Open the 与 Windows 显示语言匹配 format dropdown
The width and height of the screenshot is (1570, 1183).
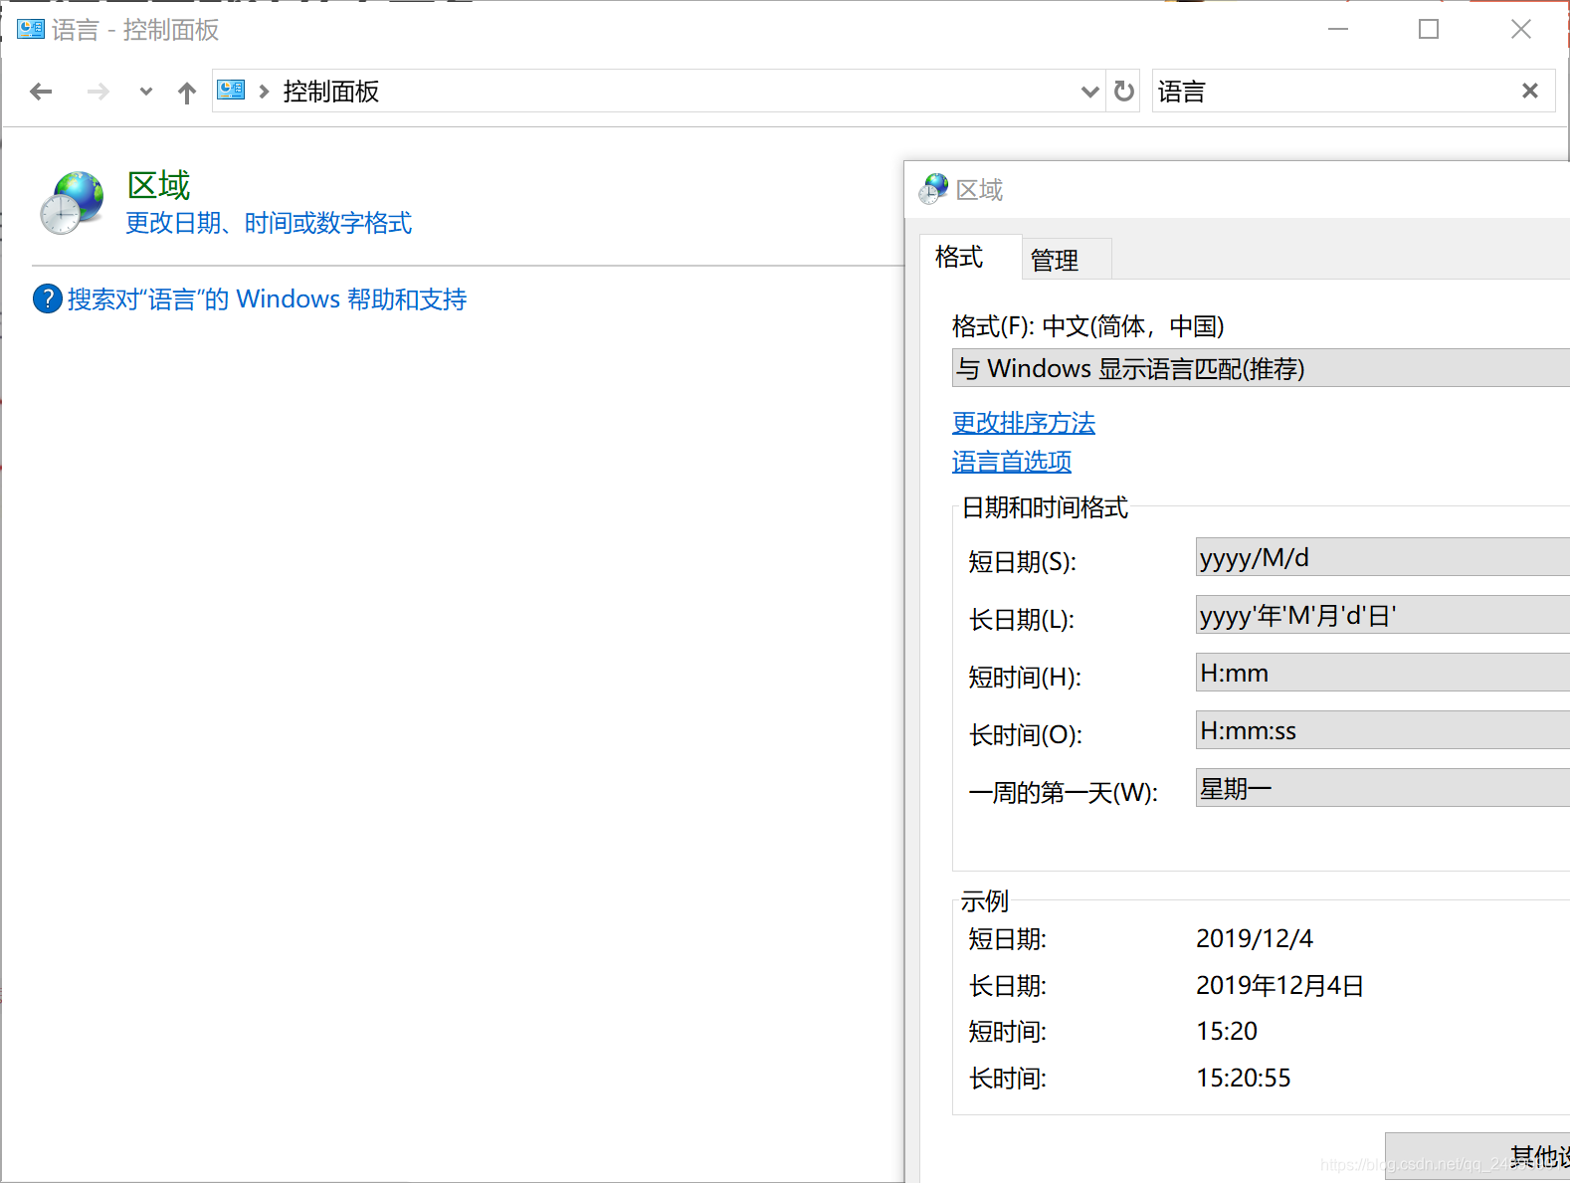click(x=1261, y=368)
